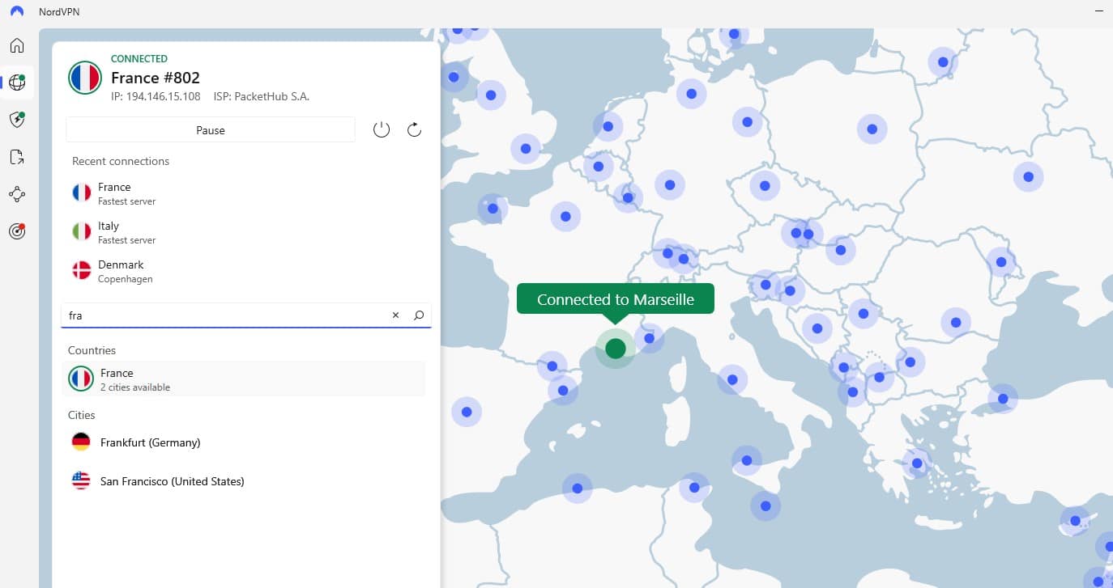This screenshot has width=1113, height=588.
Task: Open the Meshnet nodes sidebar icon
Action: point(17,194)
